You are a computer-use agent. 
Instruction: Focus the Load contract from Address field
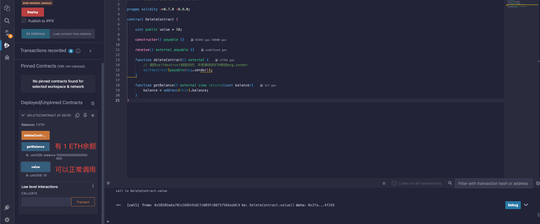tap(72, 34)
